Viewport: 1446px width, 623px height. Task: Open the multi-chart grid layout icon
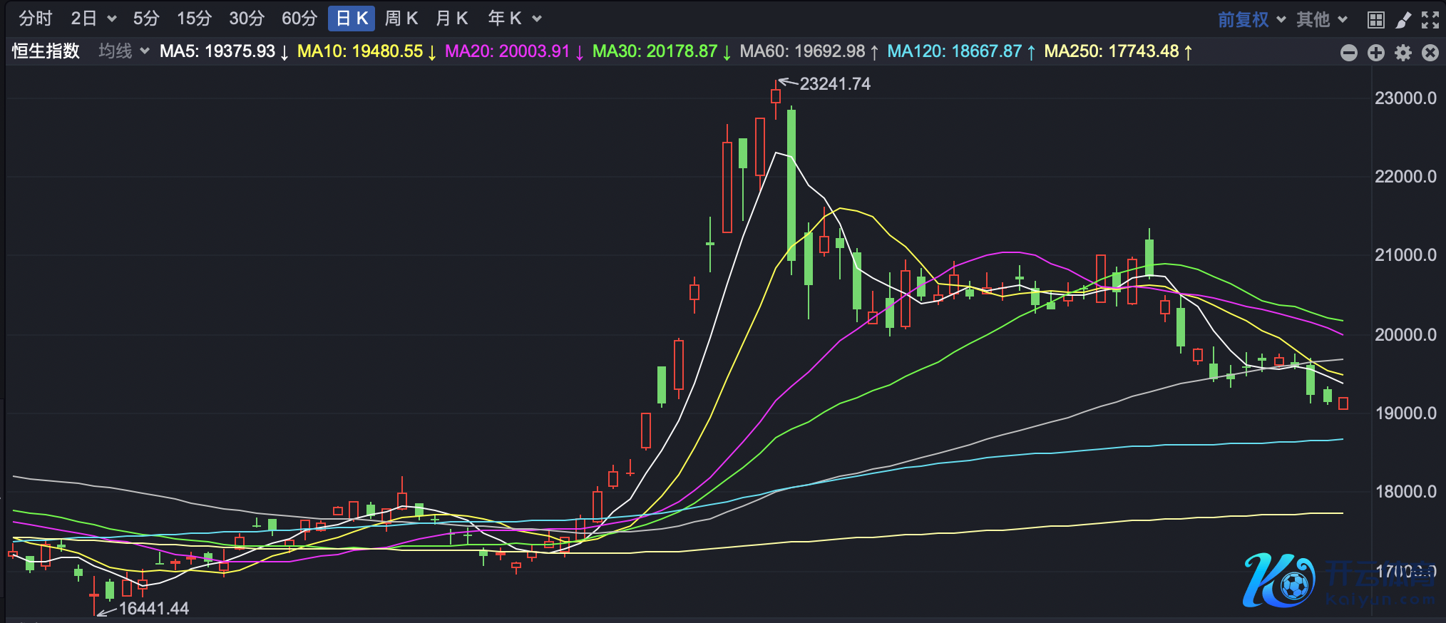coord(1375,19)
